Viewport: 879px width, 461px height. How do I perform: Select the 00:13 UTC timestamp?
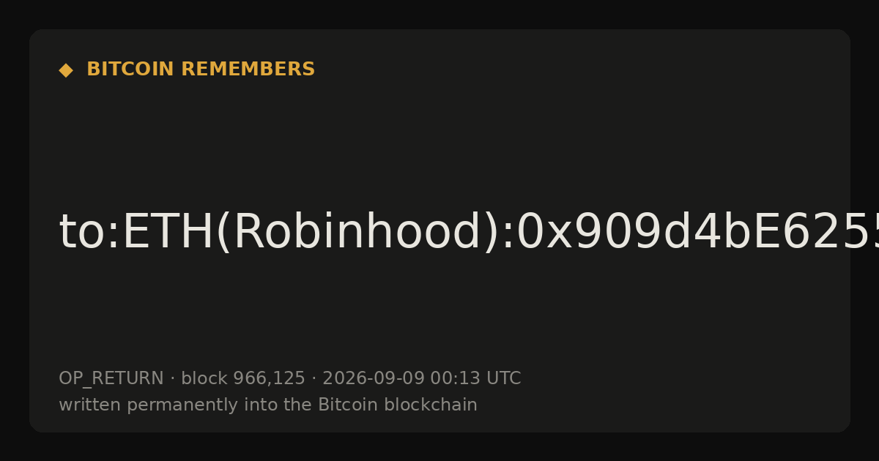coord(475,378)
